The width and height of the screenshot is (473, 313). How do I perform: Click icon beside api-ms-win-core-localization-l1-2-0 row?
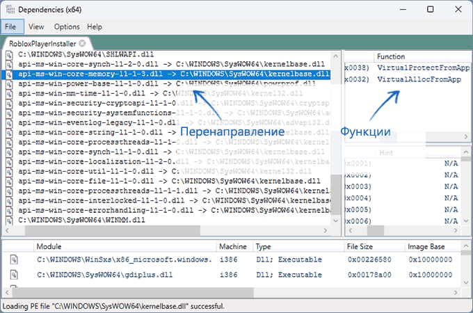click(x=9, y=162)
